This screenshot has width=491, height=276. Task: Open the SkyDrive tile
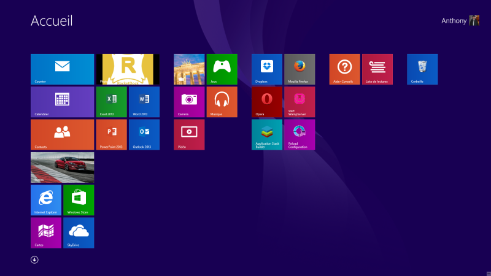(x=79, y=233)
